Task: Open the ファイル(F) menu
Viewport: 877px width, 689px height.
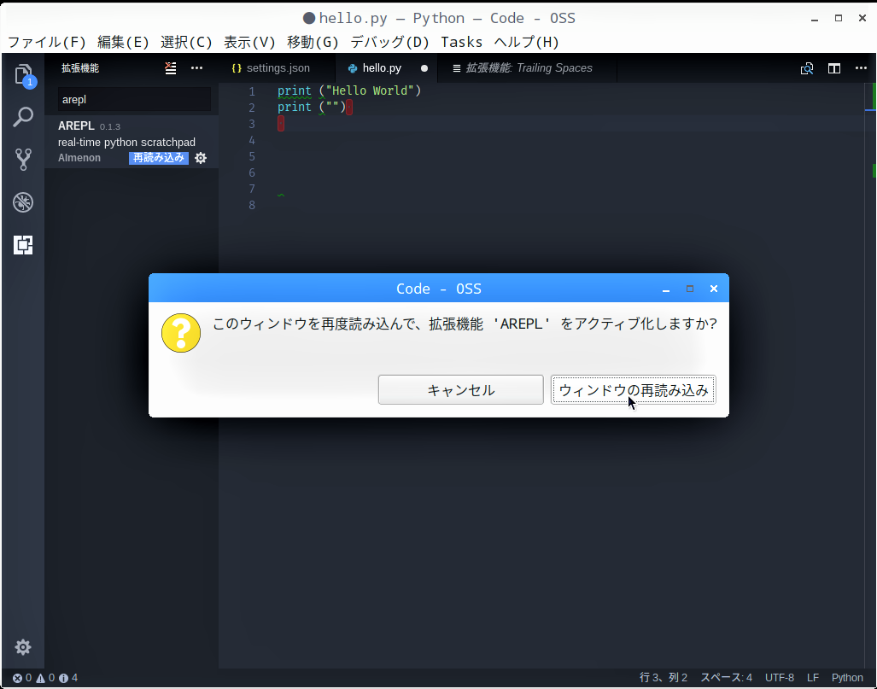Action: [47, 42]
